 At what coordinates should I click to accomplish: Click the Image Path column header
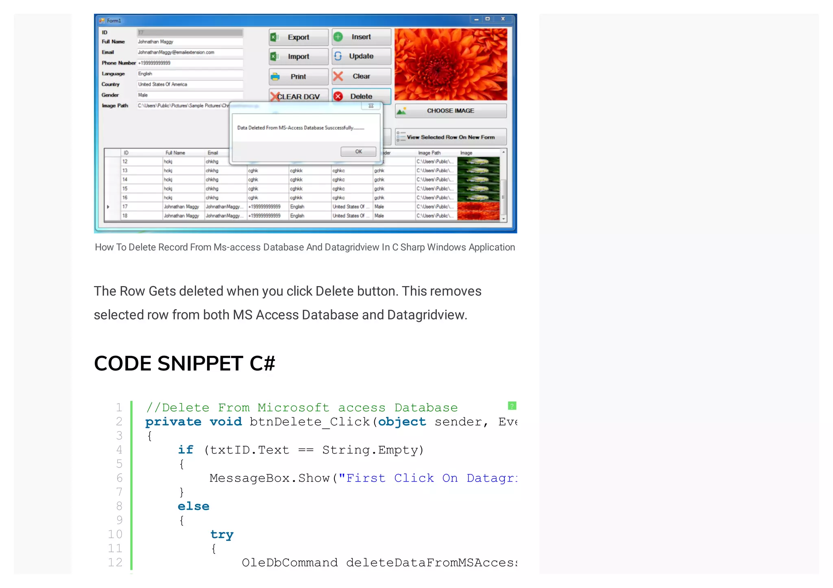coord(429,153)
